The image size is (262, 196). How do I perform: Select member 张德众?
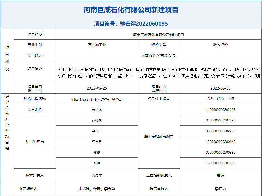coord(97,120)
